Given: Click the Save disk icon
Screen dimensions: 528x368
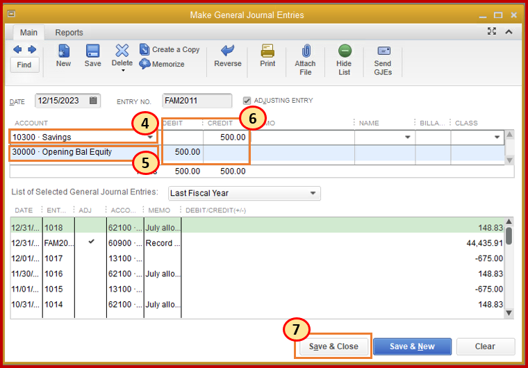Looking at the screenshot, I should pos(92,51).
